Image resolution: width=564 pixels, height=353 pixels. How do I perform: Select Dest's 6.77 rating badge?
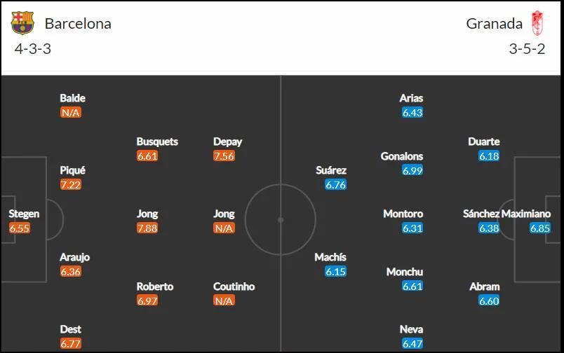coord(70,344)
